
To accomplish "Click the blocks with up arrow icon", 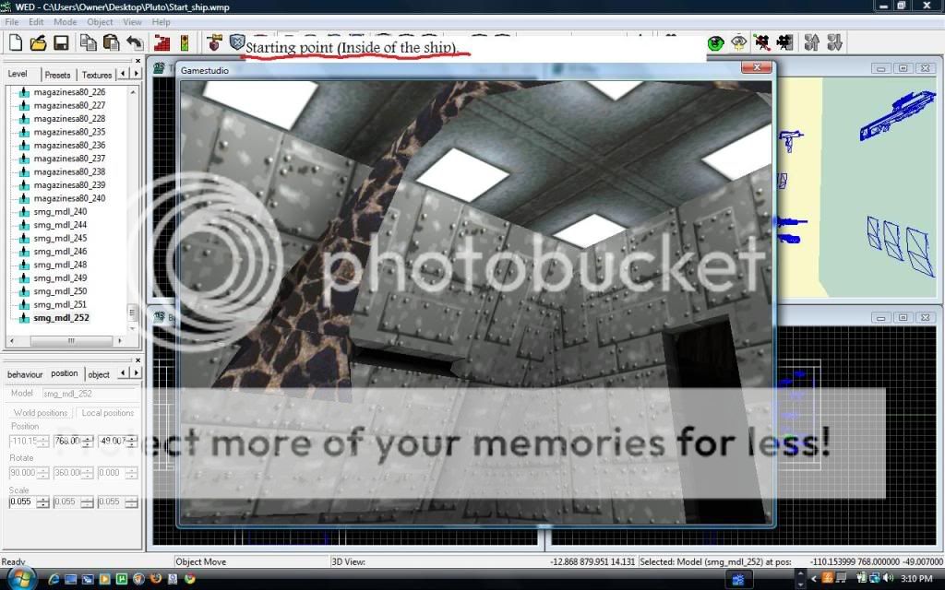I will coord(811,42).
